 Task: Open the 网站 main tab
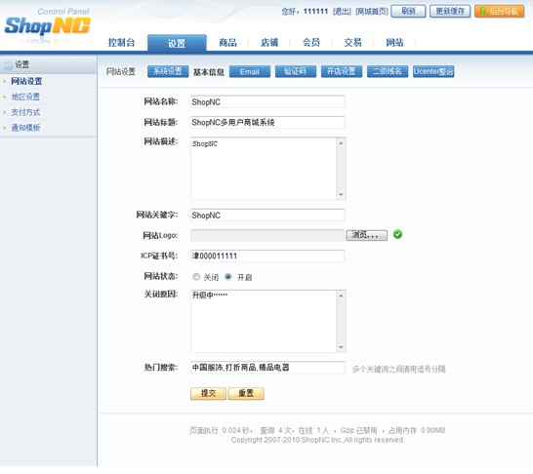tap(394, 43)
